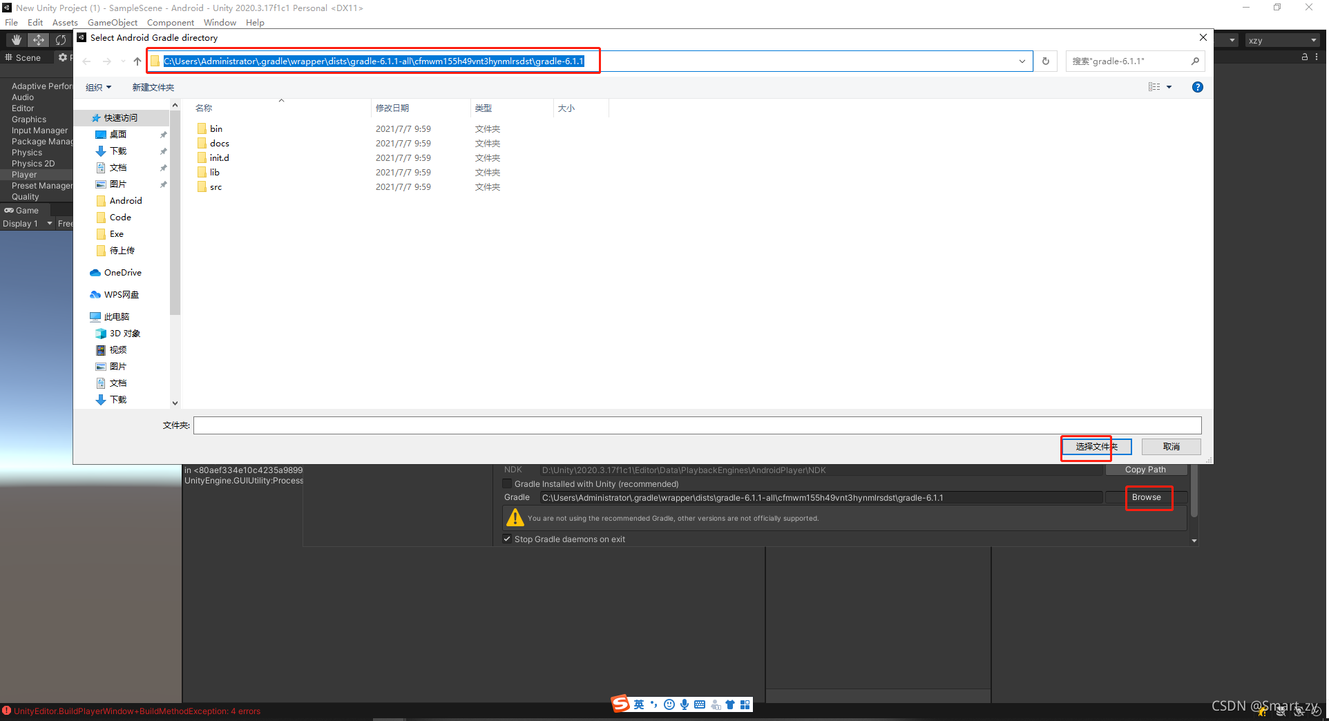Open the GameObject menu
Viewport: 1329px width, 721px height.
pos(113,22)
